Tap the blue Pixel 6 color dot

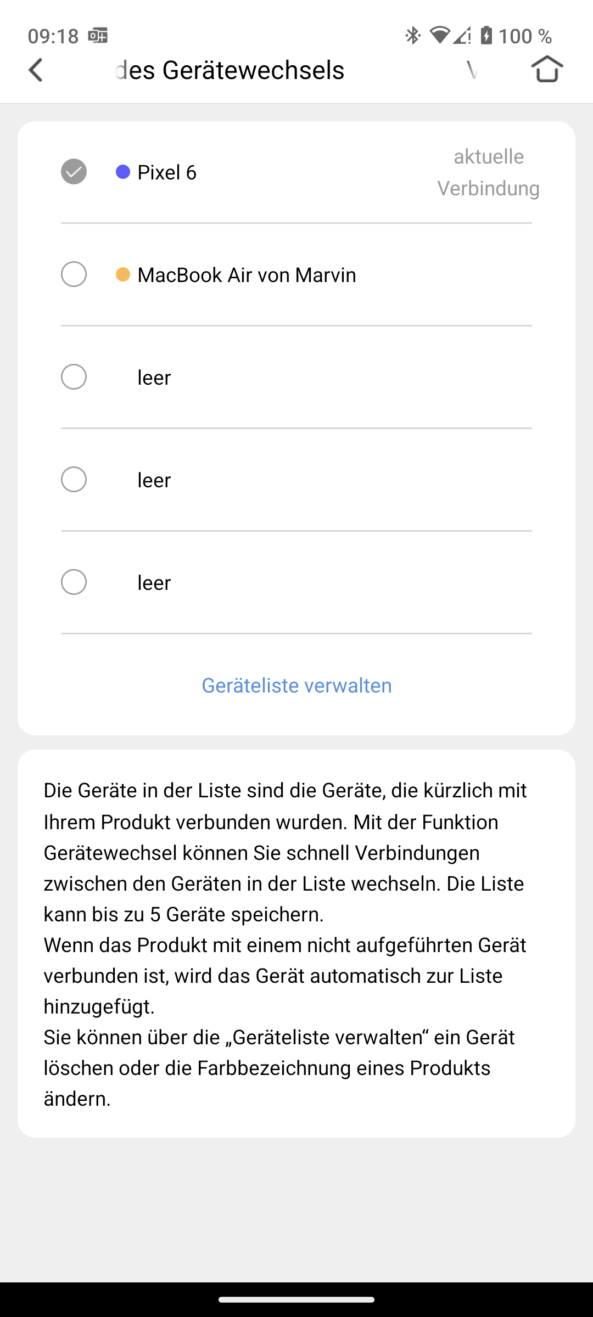[123, 172]
